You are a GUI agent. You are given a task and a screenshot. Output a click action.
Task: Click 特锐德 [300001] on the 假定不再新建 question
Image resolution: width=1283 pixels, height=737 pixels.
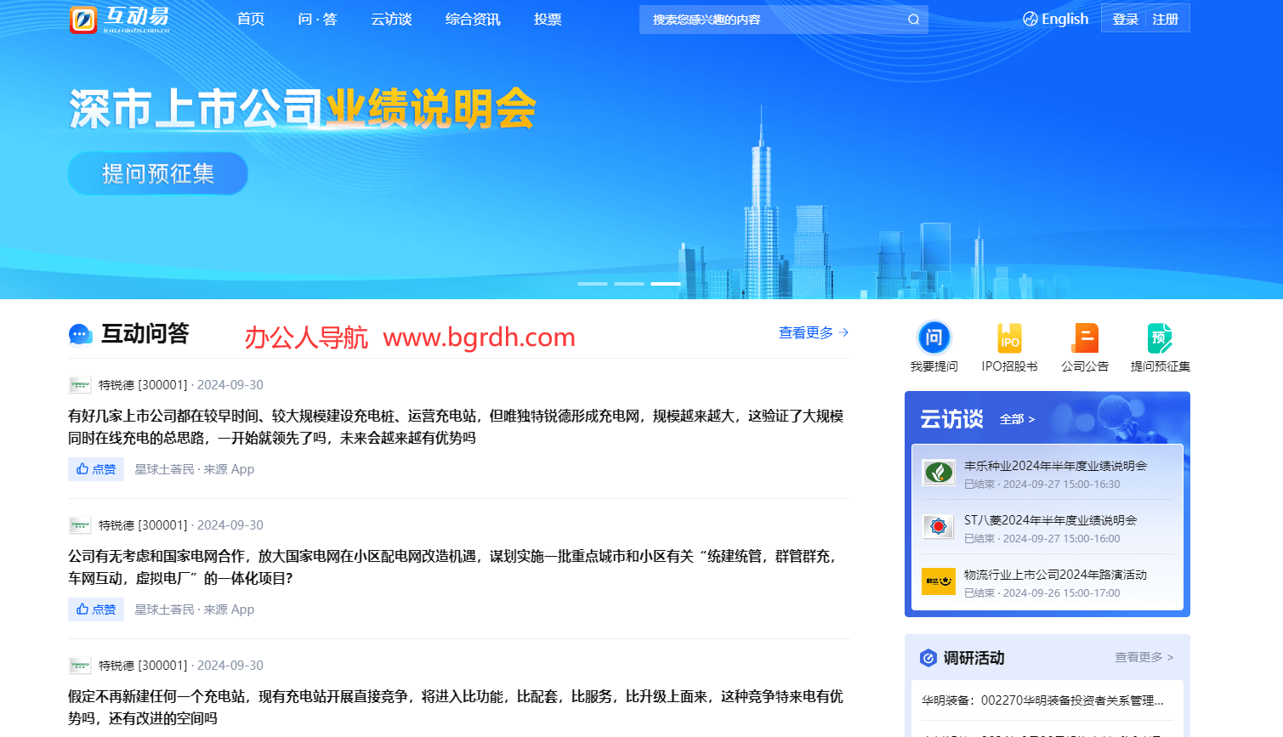tap(143, 666)
